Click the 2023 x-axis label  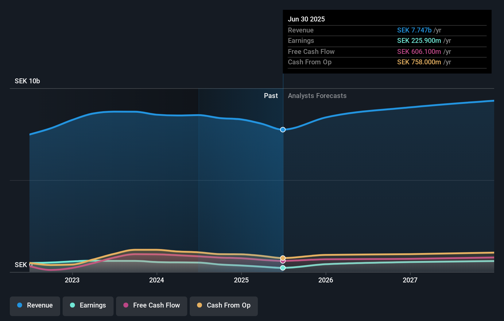click(x=72, y=280)
